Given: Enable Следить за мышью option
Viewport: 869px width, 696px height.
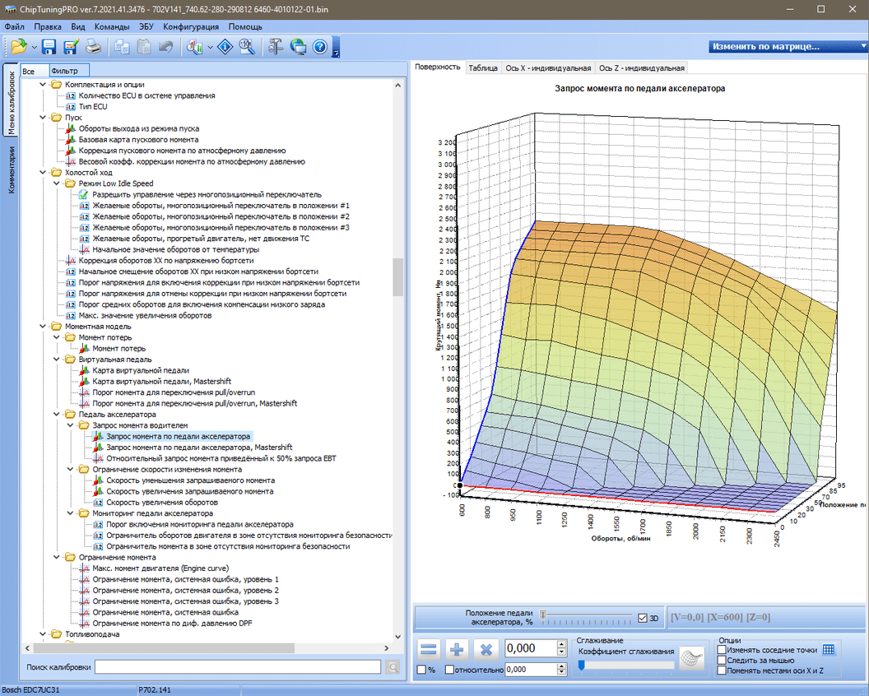Looking at the screenshot, I should pyautogui.click(x=722, y=660).
